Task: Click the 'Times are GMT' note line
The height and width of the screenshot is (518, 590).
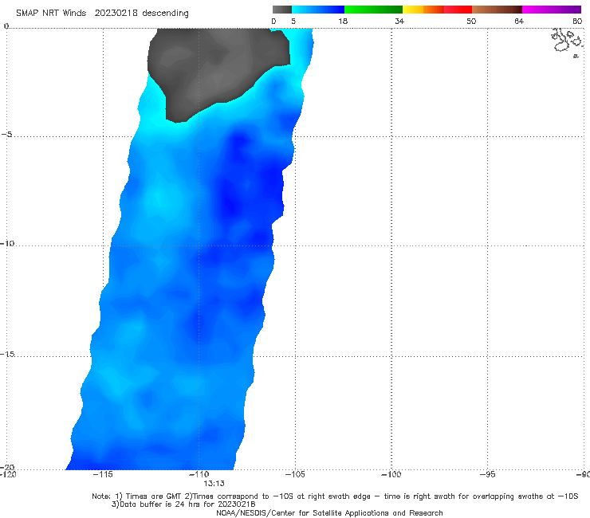Action: pyautogui.click(x=335, y=496)
